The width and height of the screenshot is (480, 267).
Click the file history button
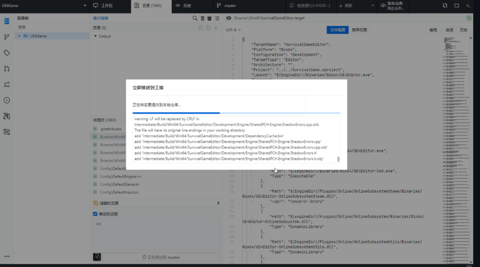[464, 30]
